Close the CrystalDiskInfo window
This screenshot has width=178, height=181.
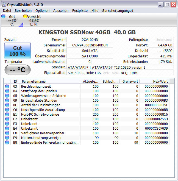click(x=174, y=5)
